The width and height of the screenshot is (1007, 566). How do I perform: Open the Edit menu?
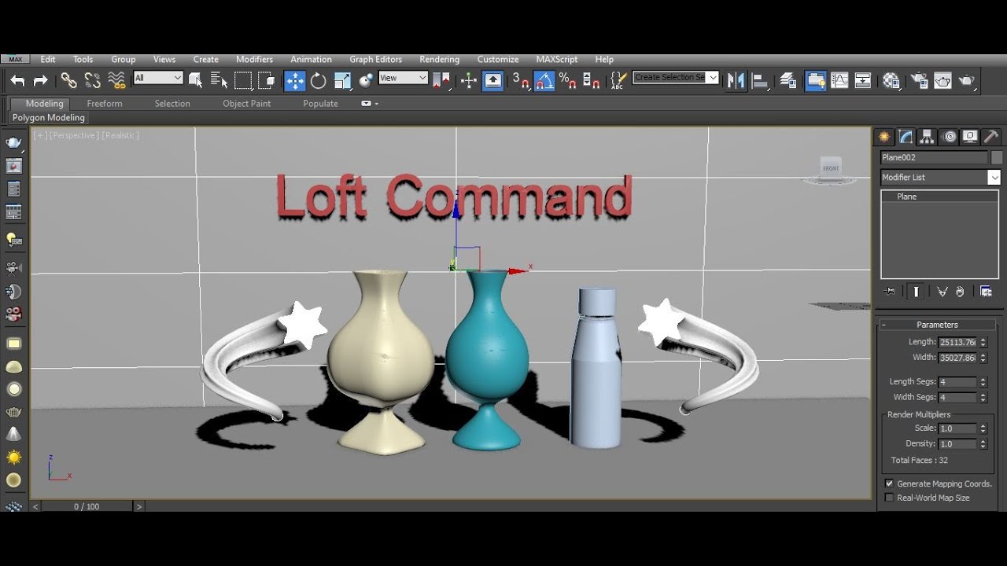(48, 59)
